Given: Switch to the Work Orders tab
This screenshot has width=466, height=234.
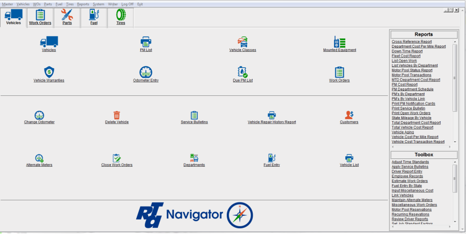Looking at the screenshot, I should coord(40,17).
